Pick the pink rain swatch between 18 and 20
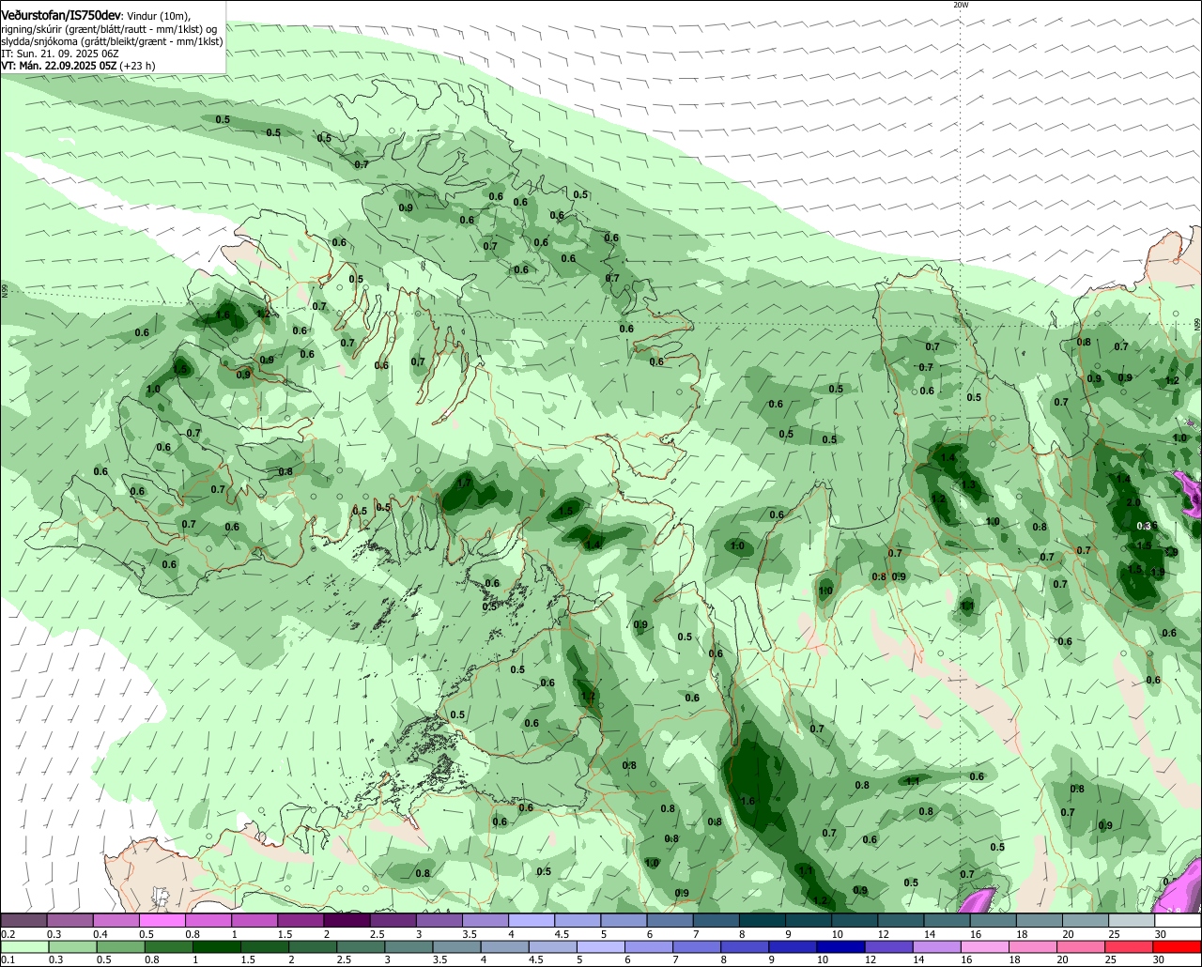This screenshot has height=967, width=1202. tap(1034, 947)
